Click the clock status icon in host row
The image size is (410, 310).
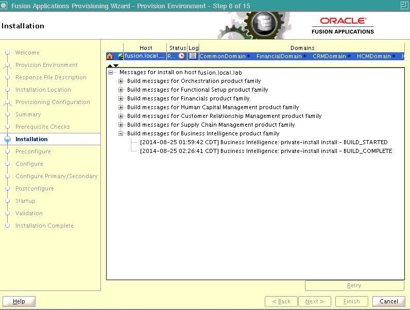click(x=181, y=56)
